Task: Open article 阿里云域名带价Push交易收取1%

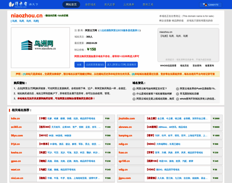Action: [x=198, y=88]
